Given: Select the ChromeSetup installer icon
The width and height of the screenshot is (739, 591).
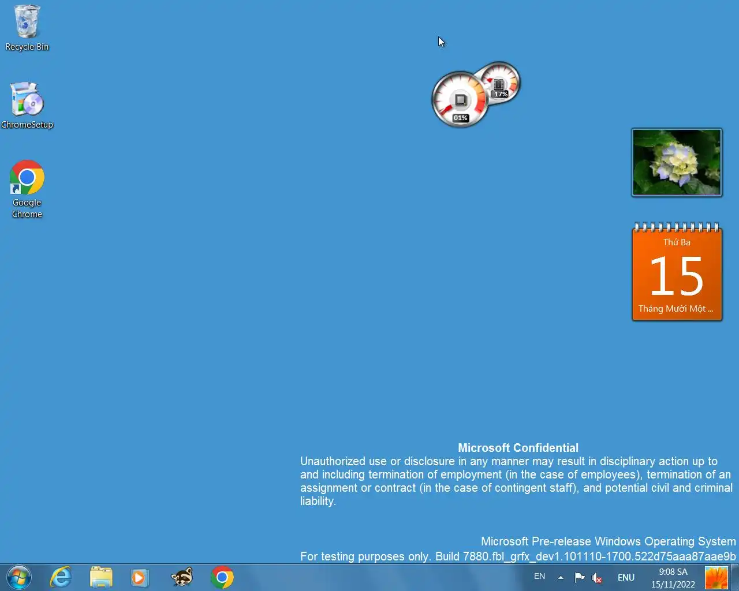Looking at the screenshot, I should pyautogui.click(x=27, y=106).
